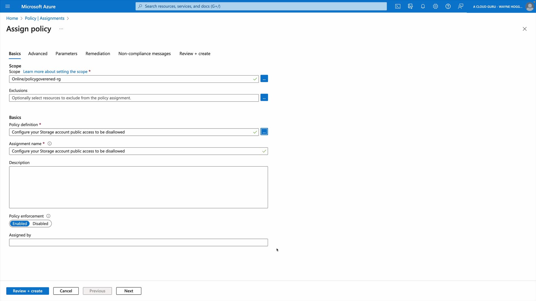Screen dimensions: 536x301
Task: Open portal Settings gear
Action: tap(435, 6)
